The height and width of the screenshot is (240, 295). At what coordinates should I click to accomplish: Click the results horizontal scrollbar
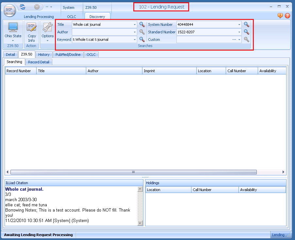[133, 172]
